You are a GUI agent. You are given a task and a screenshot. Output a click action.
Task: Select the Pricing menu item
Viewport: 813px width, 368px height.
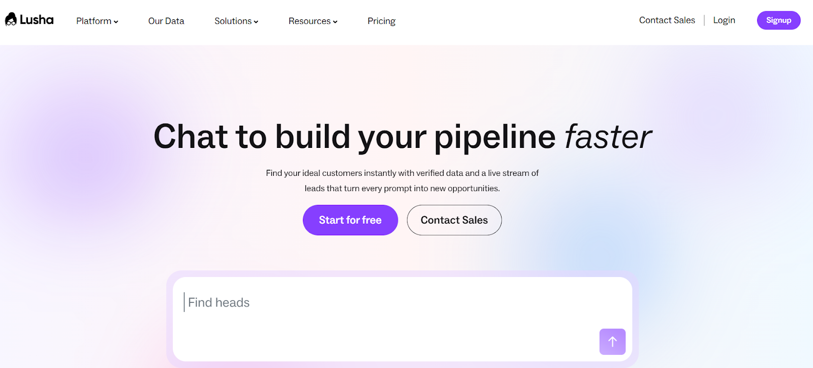[x=381, y=21]
